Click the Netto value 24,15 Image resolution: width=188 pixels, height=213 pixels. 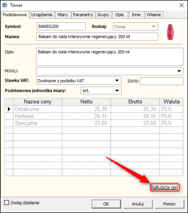click(101, 116)
